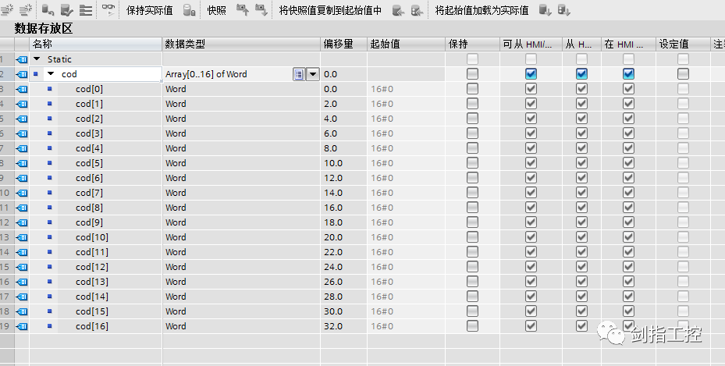
Task: Toggle 保持 checkbox in the Static row
Action: [472, 59]
